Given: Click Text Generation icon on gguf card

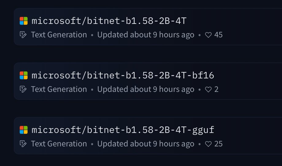Looking at the screenshot, I should (x=23, y=144).
